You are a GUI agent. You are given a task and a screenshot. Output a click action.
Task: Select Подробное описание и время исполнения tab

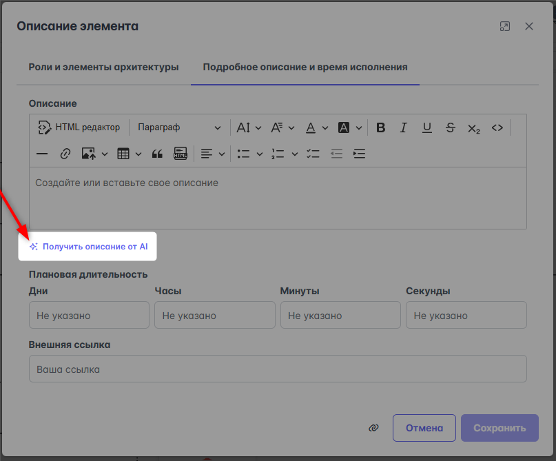(x=305, y=67)
